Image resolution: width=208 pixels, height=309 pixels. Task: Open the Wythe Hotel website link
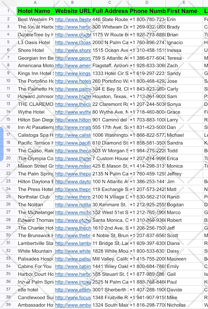point(73,112)
